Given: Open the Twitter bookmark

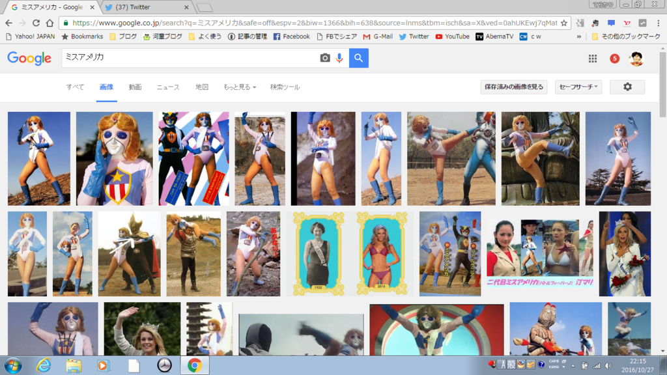Looking at the screenshot, I should [x=414, y=36].
